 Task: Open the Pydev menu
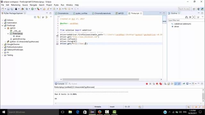click(x=56, y=5)
